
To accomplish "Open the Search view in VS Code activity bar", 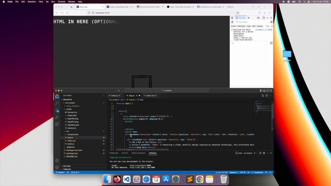I will [x=57, y=103].
